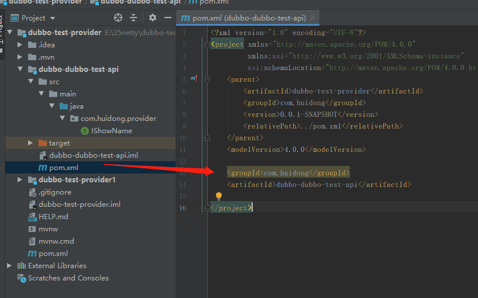Collapse the com.huidong.provider package

[63, 118]
